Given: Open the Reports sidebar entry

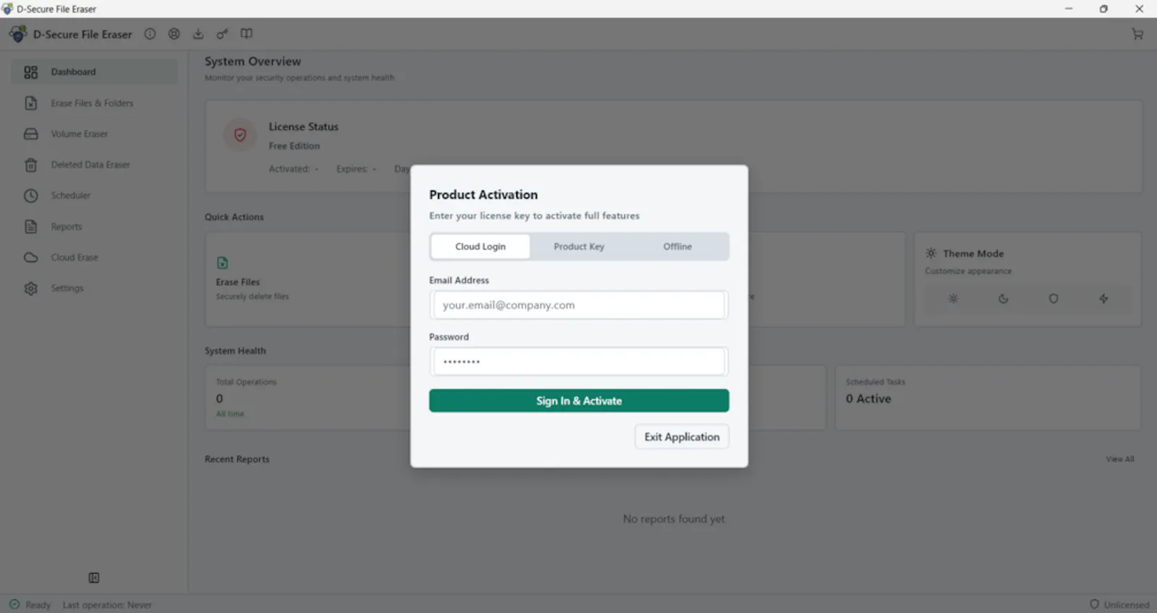Looking at the screenshot, I should [95, 227].
